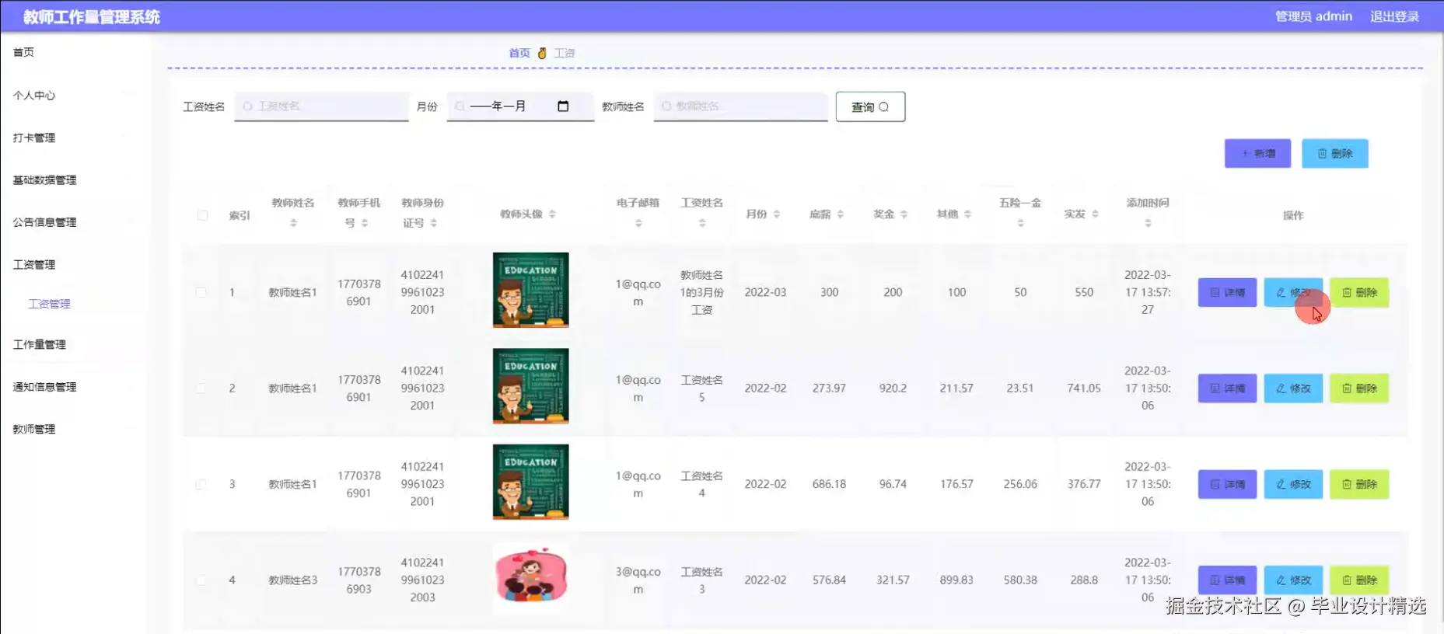1444x634 pixels.
Task: Click the blue 新增 button
Action: pos(1257,153)
